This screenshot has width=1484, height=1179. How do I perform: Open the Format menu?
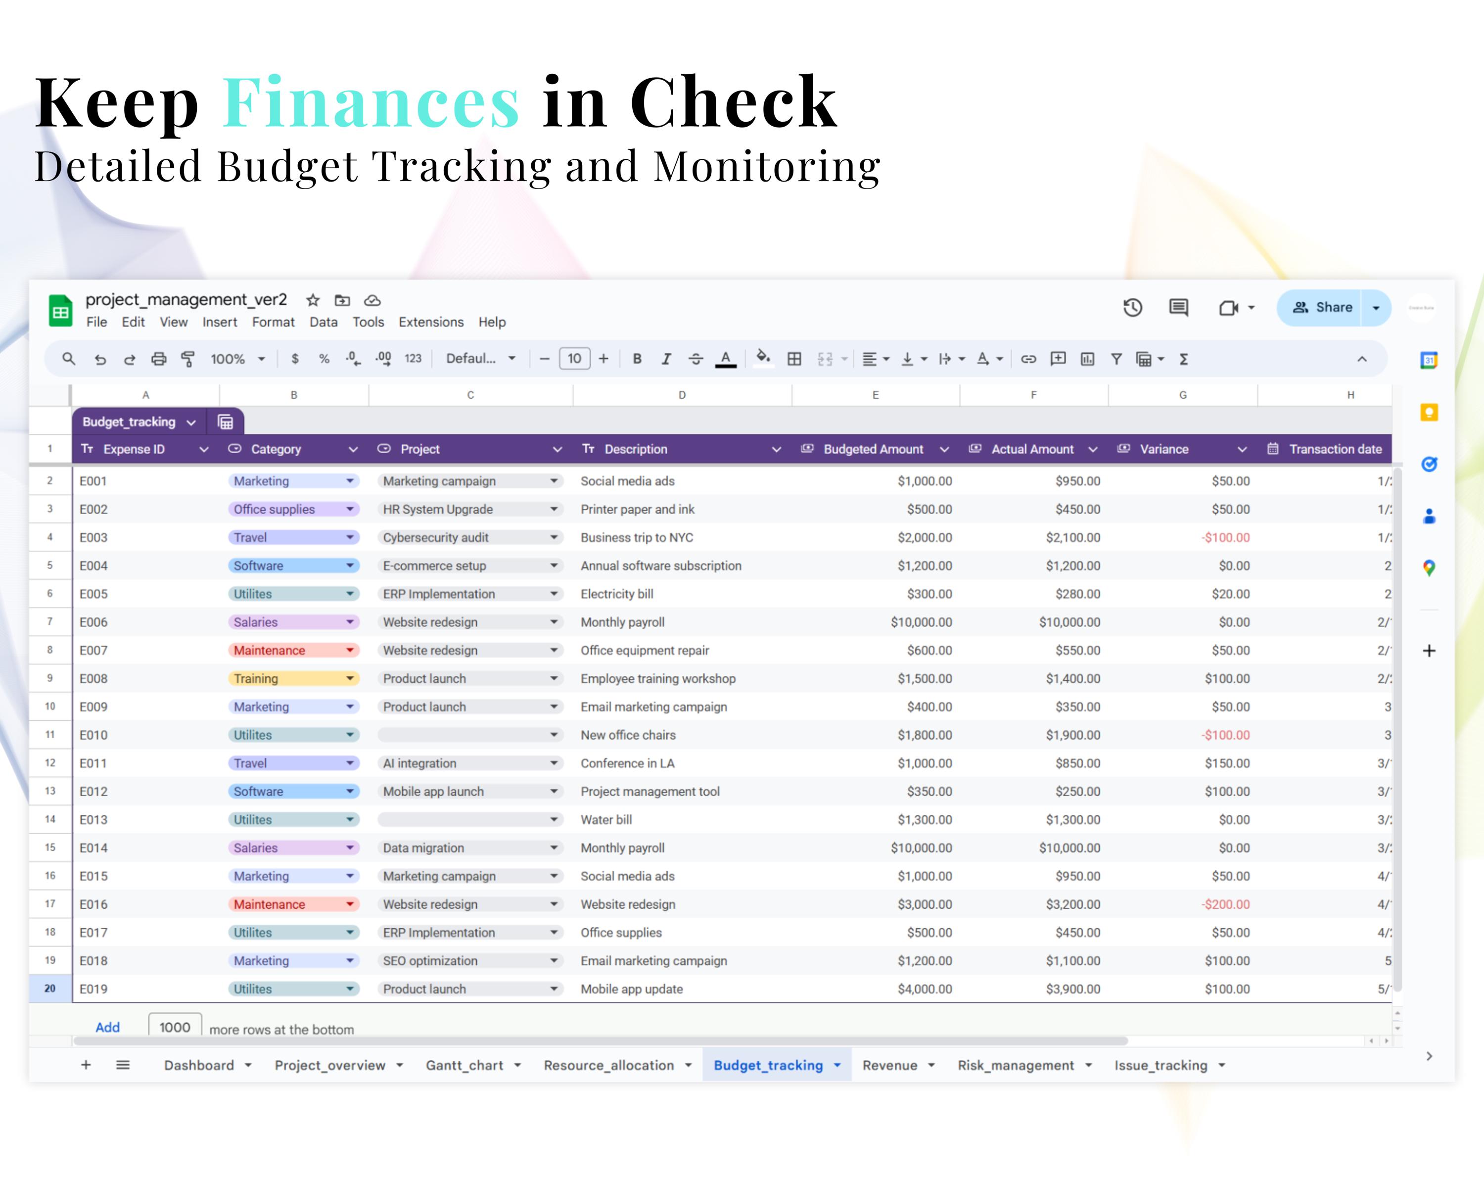pyautogui.click(x=273, y=322)
